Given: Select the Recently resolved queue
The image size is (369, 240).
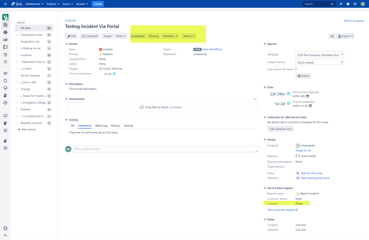Looking at the screenshot, I should [34, 123].
